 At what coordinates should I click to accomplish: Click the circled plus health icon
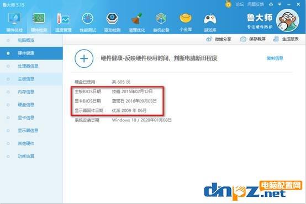84,58
